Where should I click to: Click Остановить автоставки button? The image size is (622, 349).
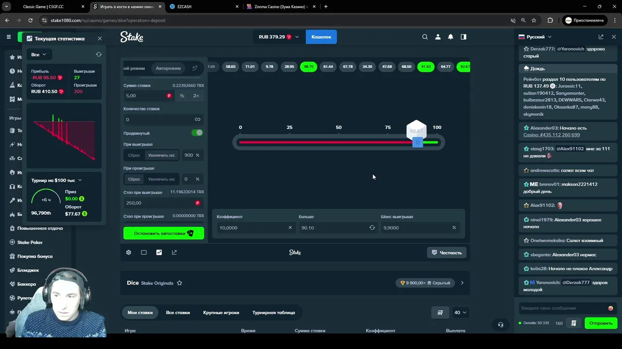pos(164,233)
